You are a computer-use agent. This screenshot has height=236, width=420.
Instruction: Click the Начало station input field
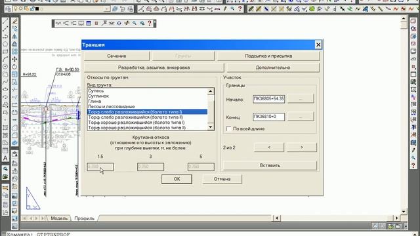point(268,99)
